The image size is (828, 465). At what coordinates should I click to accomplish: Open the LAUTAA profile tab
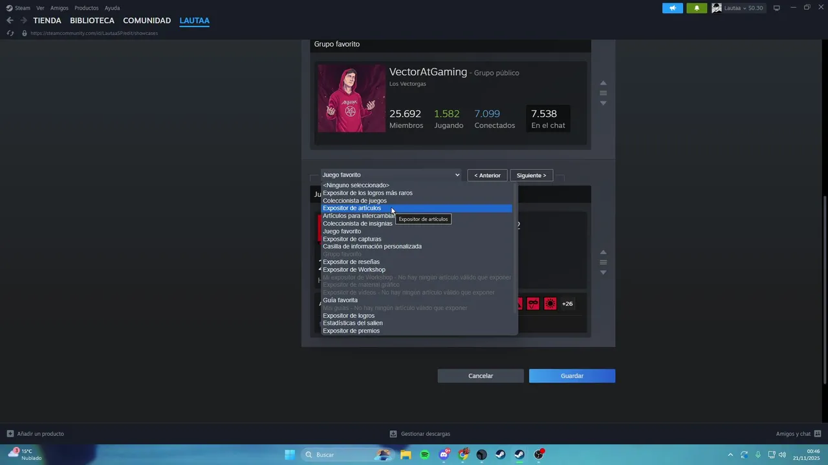click(194, 21)
